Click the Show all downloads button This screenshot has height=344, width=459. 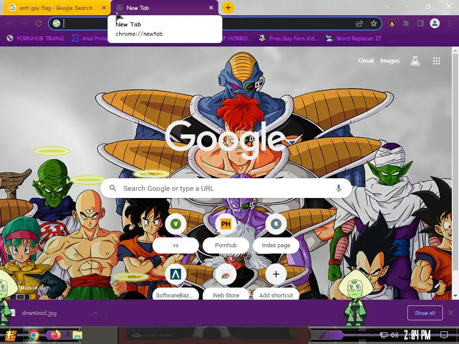click(x=425, y=313)
